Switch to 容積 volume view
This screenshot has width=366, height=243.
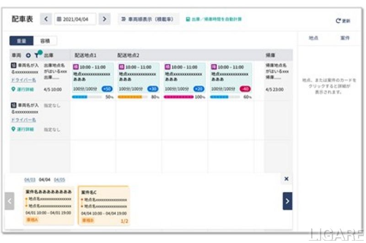[45, 41]
